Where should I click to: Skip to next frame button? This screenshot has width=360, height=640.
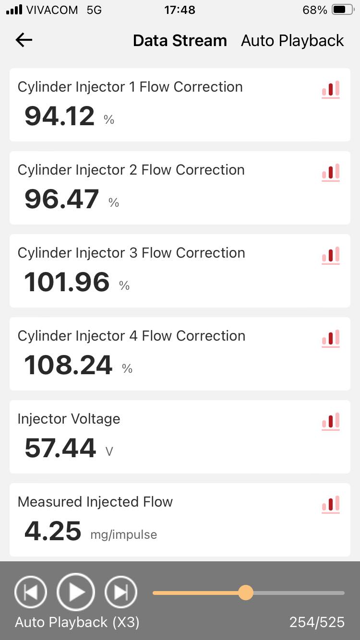[121, 593]
